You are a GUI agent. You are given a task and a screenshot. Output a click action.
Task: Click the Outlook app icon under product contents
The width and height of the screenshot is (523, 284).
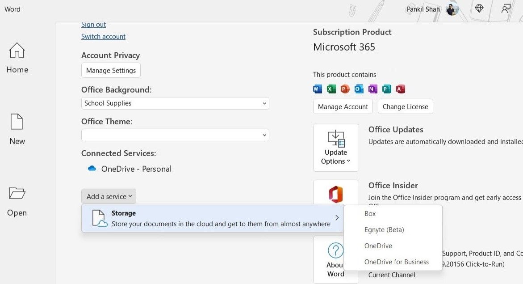[359, 89]
